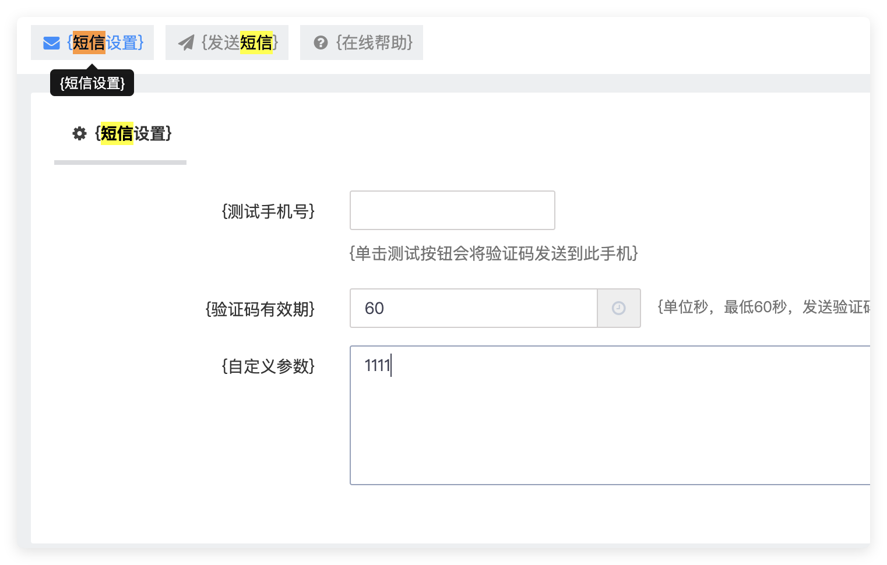The height and width of the screenshot is (565, 887).
Task: Click the clock icon next to validity field
Action: pyautogui.click(x=619, y=308)
